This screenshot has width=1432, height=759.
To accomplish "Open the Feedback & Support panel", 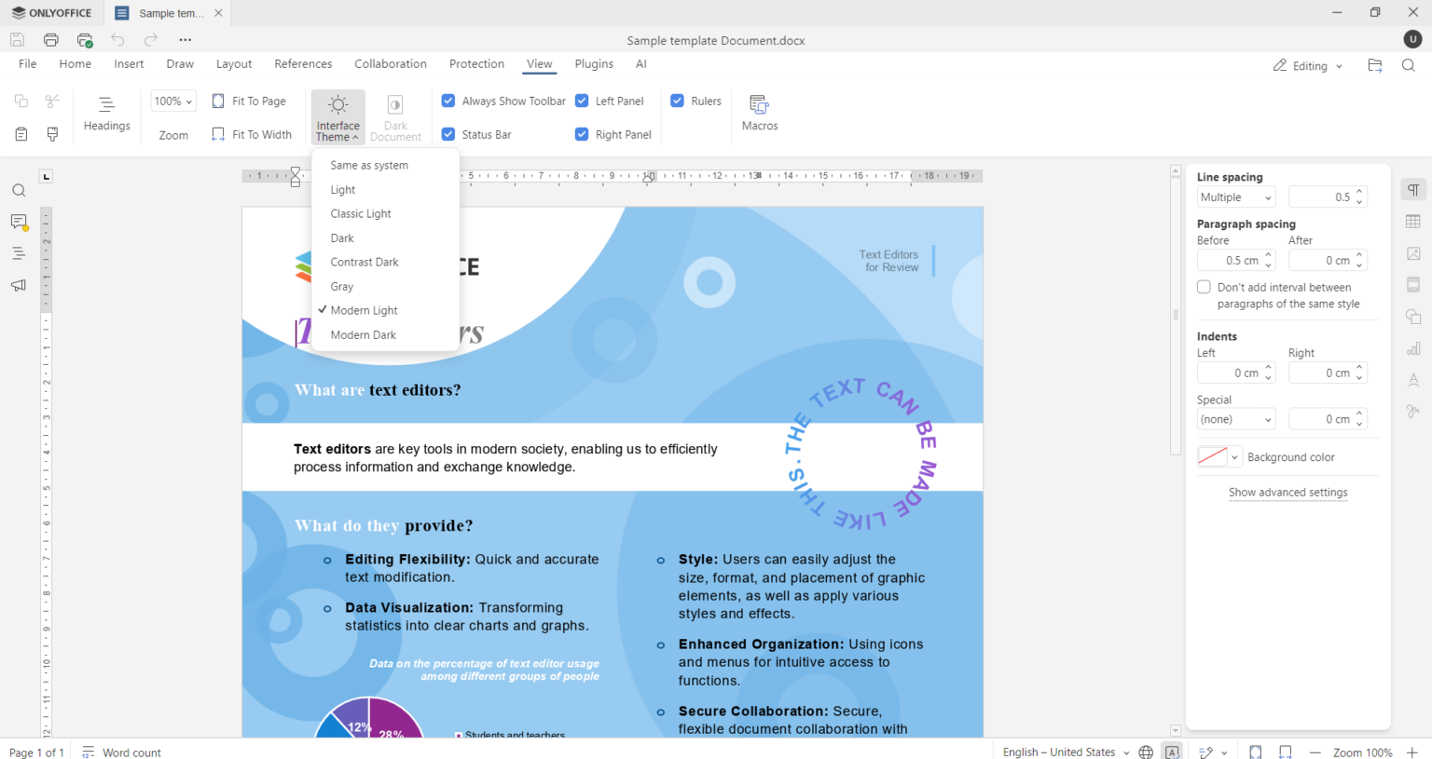I will click(19, 285).
